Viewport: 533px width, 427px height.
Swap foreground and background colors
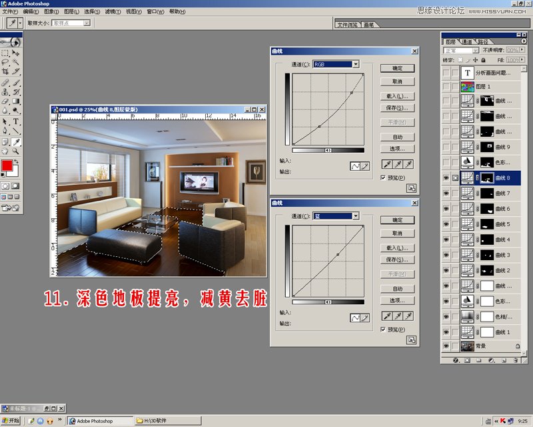[x=16, y=161]
